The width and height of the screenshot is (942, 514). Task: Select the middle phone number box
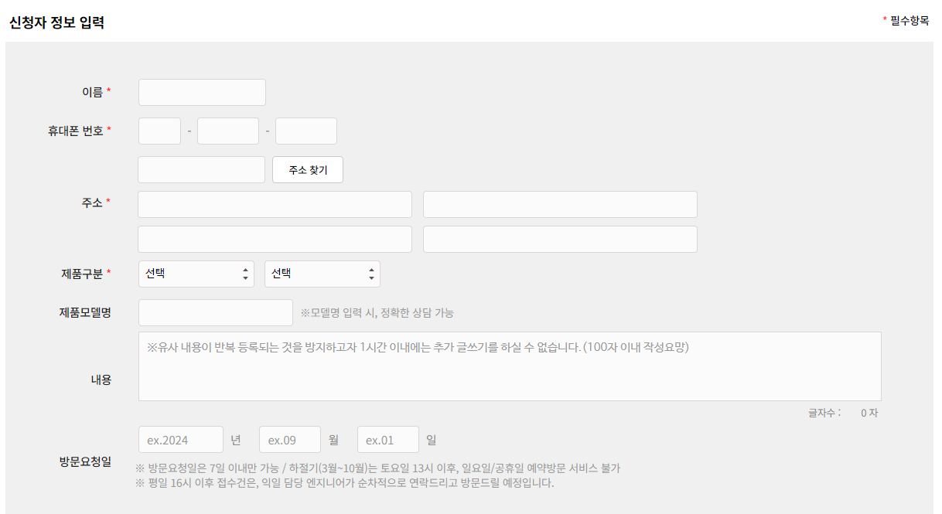227,131
